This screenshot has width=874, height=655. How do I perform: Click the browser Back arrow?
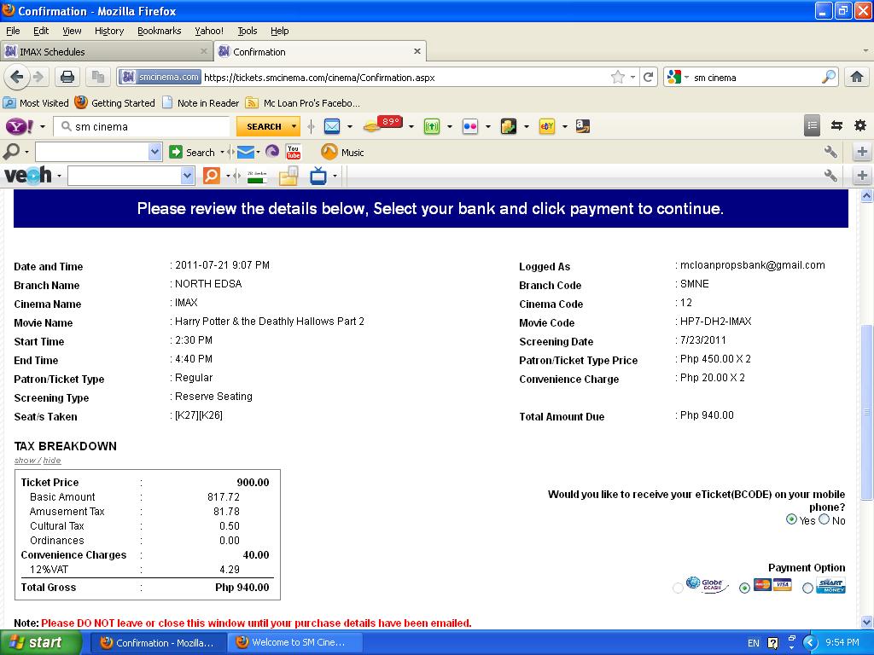pos(17,77)
